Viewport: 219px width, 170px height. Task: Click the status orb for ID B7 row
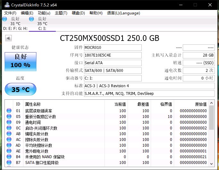click(x=9, y=162)
